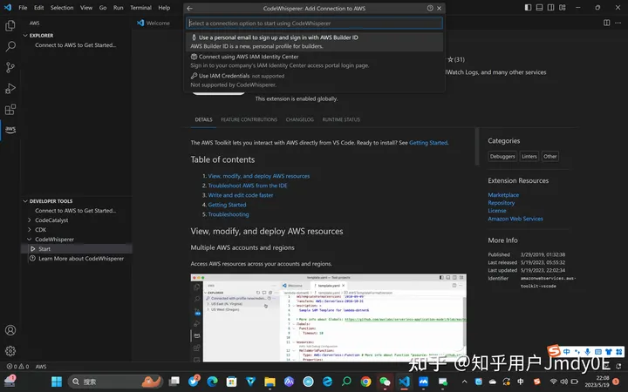Open Write and edit code faster link
This screenshot has height=392, width=628.
tap(241, 195)
